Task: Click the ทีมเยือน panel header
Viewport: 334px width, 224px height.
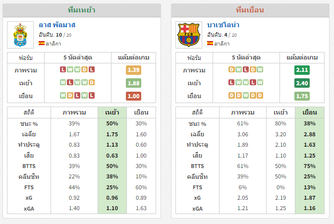Action: [250, 10]
